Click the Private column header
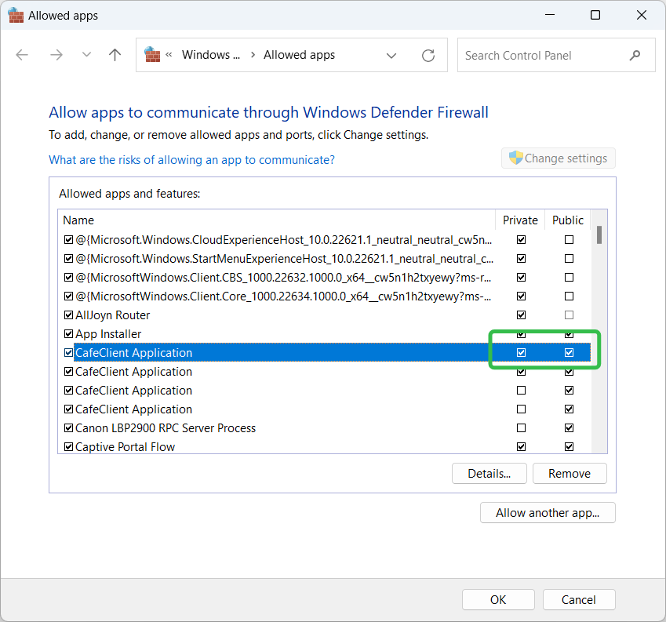This screenshot has width=666, height=622. pyautogui.click(x=520, y=220)
